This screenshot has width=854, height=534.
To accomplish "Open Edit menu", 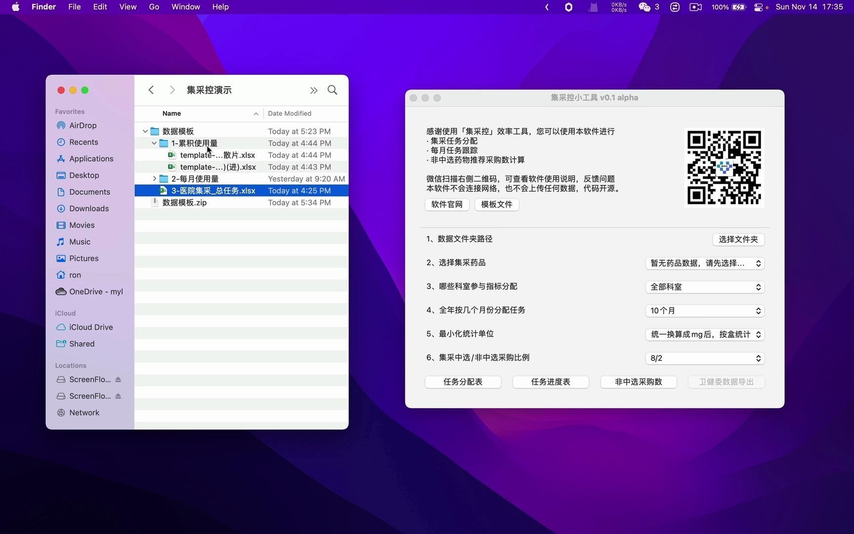I will pyautogui.click(x=100, y=7).
